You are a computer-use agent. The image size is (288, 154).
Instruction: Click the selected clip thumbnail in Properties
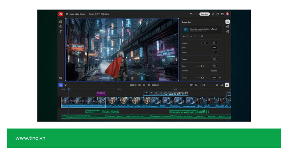(186, 30)
